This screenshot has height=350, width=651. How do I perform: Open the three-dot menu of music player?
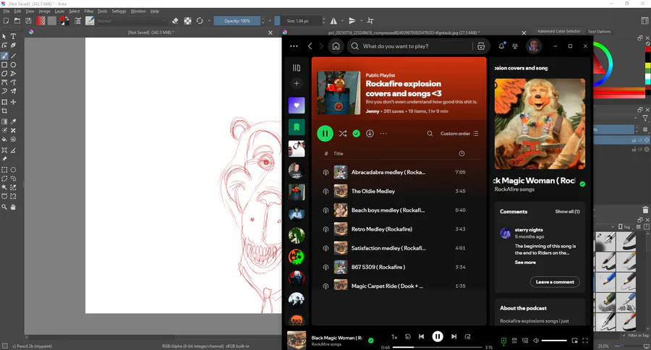(x=294, y=46)
